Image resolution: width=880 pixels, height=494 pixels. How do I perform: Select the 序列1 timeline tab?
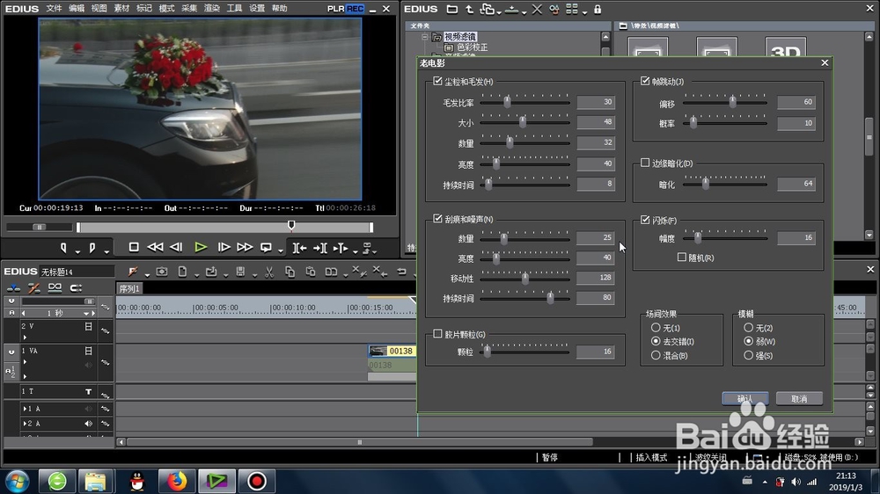coord(129,289)
